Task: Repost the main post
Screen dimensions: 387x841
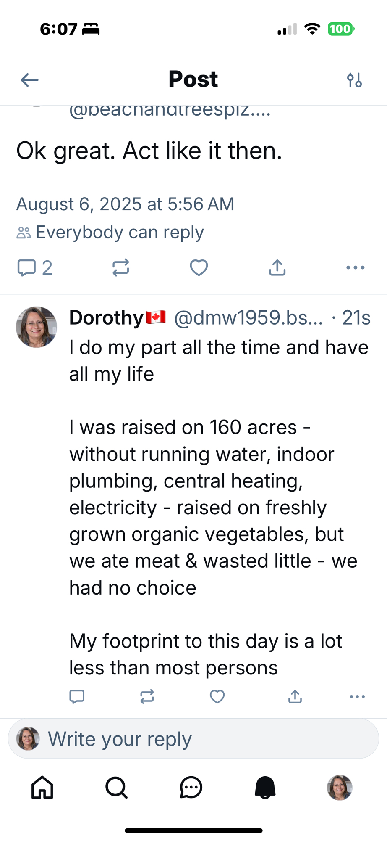Action: (x=120, y=268)
